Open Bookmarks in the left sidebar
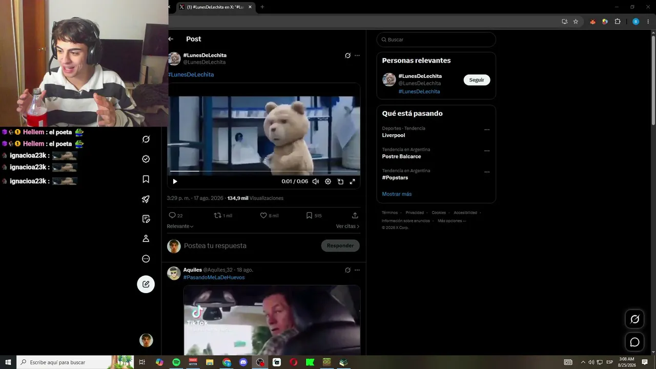Viewport: 656px width, 369px height. (x=146, y=179)
